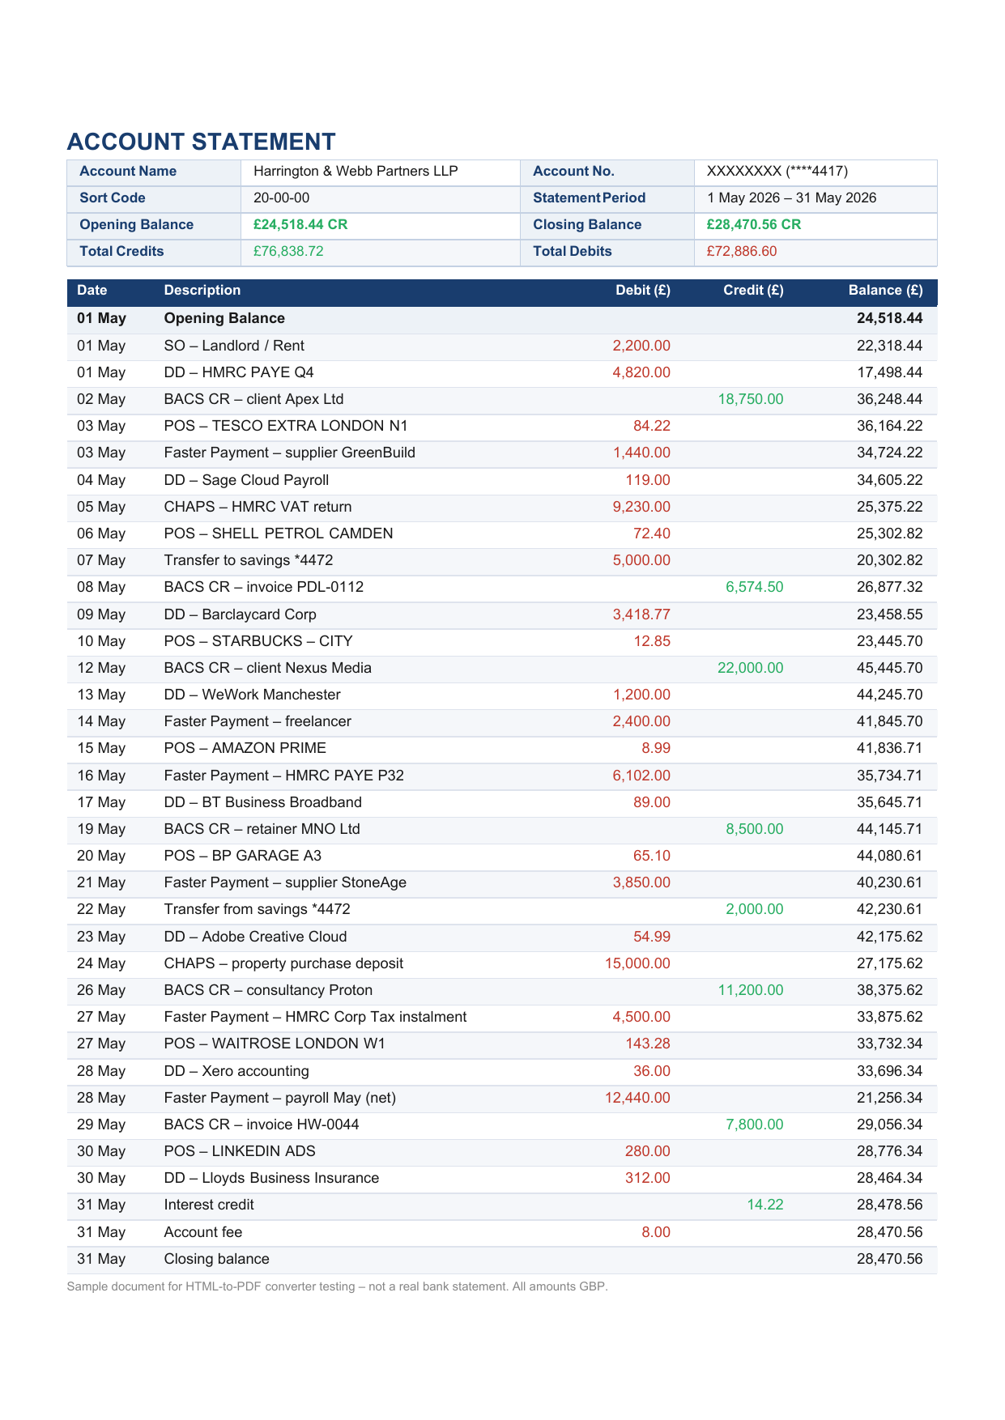
Task: Click the ACCOUNT STATEMENT heading
Action: point(201,142)
